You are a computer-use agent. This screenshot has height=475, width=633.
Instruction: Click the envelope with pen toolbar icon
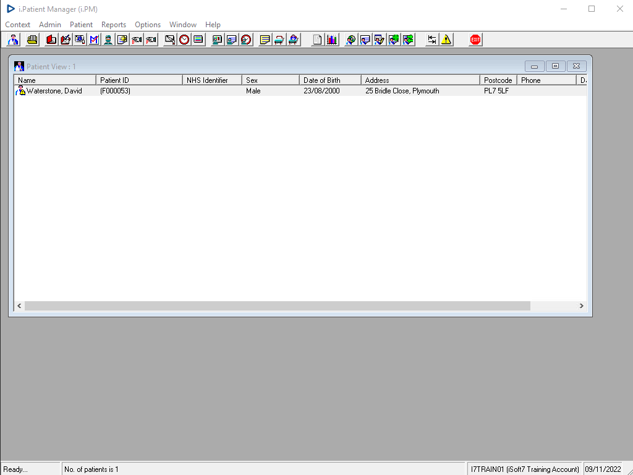click(170, 40)
